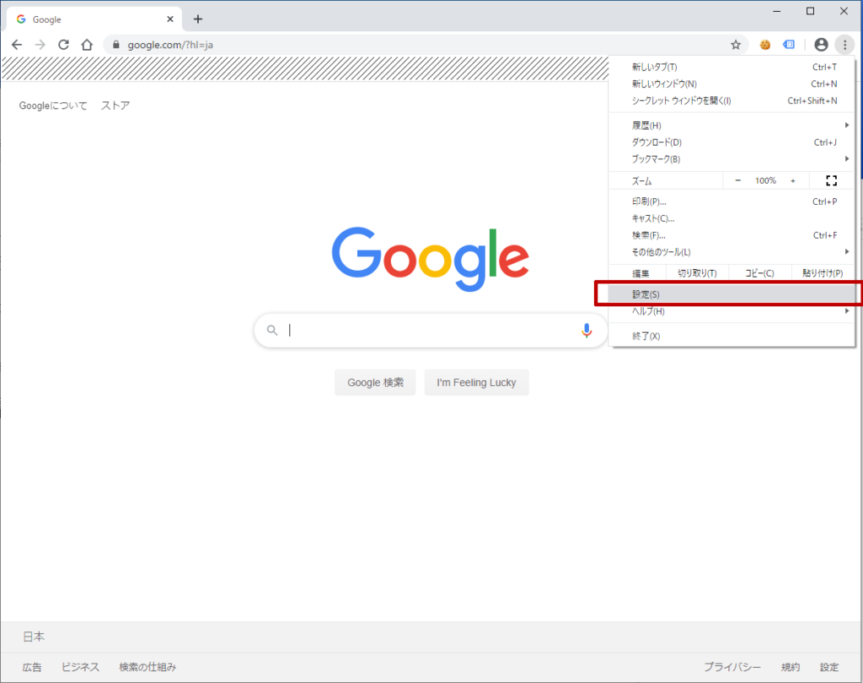This screenshot has width=863, height=683.
Task: Click コピー(C) in the edit row
Action: coord(760,273)
